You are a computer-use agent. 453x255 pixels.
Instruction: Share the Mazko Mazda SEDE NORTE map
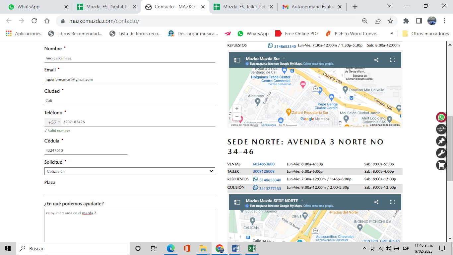click(376, 202)
